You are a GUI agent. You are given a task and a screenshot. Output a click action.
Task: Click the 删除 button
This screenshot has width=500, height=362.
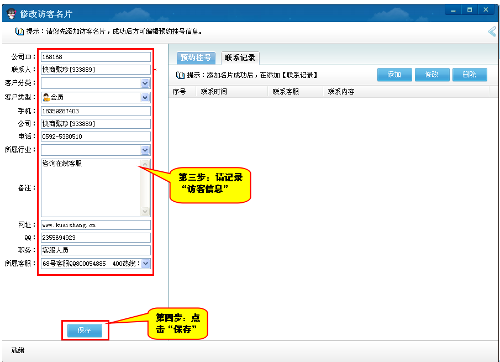pyautogui.click(x=469, y=75)
